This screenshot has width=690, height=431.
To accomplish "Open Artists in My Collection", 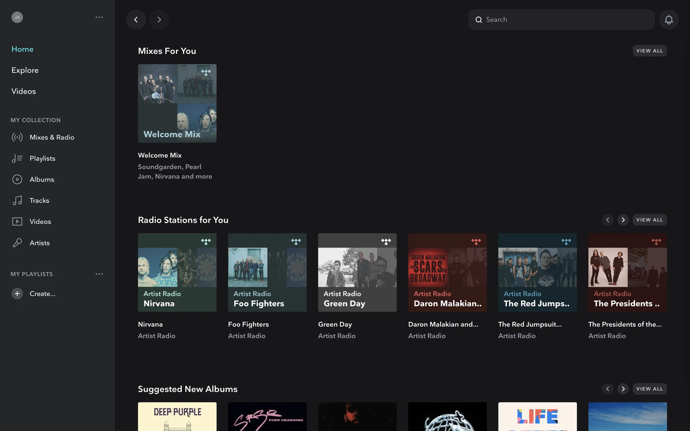I will click(40, 243).
